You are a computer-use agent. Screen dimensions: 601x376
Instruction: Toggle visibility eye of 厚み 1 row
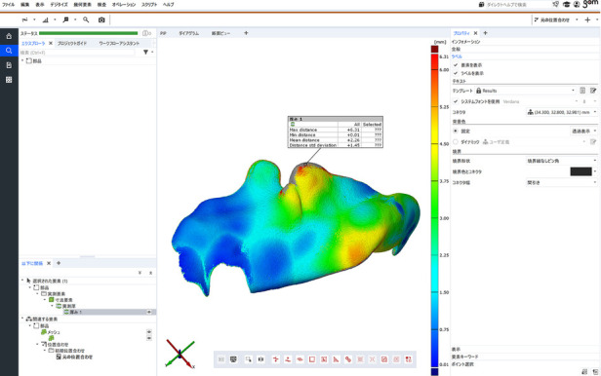pos(149,312)
